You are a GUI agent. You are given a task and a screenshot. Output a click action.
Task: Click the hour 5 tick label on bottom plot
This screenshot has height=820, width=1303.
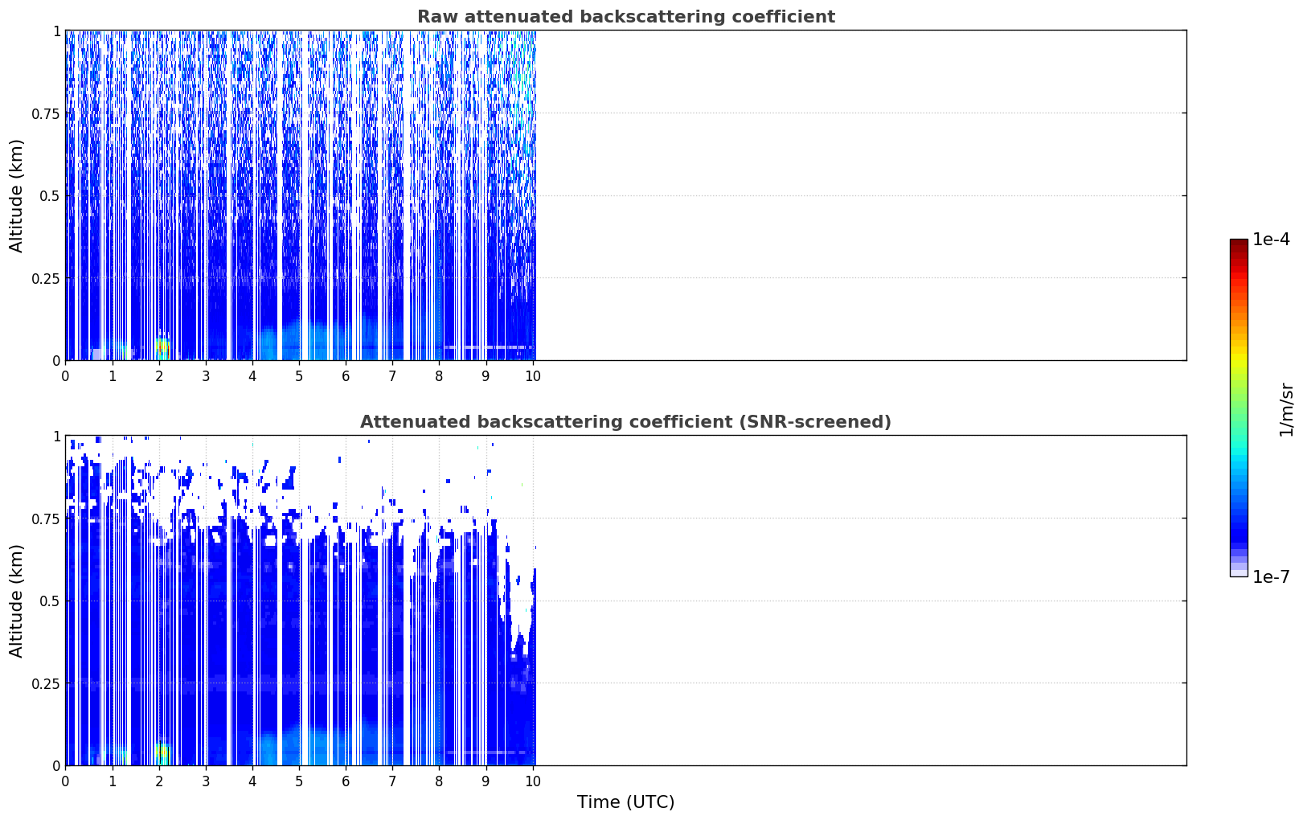click(299, 781)
